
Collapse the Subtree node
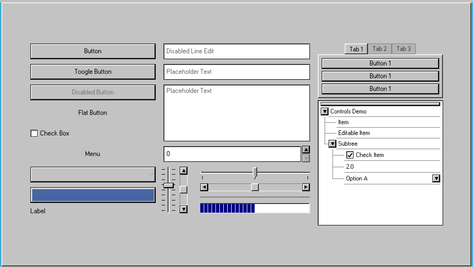[x=332, y=144]
